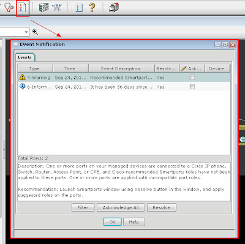The height and width of the screenshot is (244, 245).
Task: Open the Event Notification toolbar icon
Action: click(22, 8)
